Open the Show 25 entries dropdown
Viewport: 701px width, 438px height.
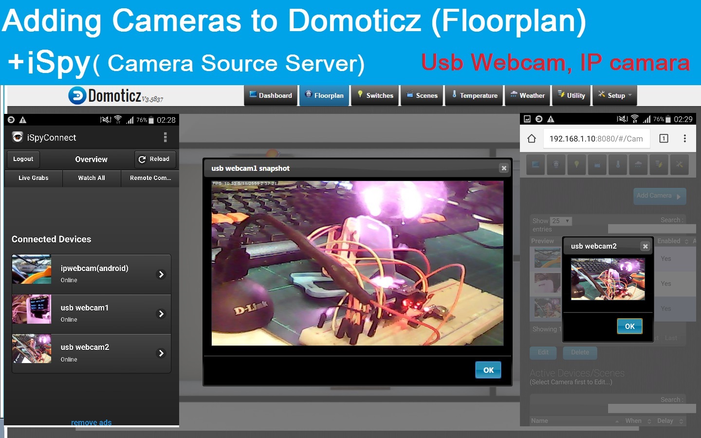click(560, 220)
